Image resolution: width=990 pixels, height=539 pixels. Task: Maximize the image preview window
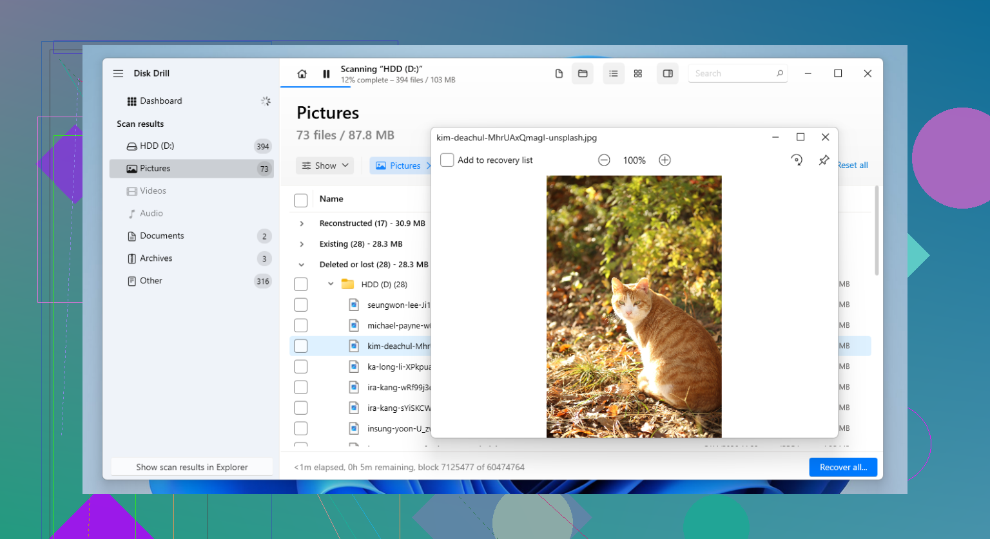pos(801,137)
